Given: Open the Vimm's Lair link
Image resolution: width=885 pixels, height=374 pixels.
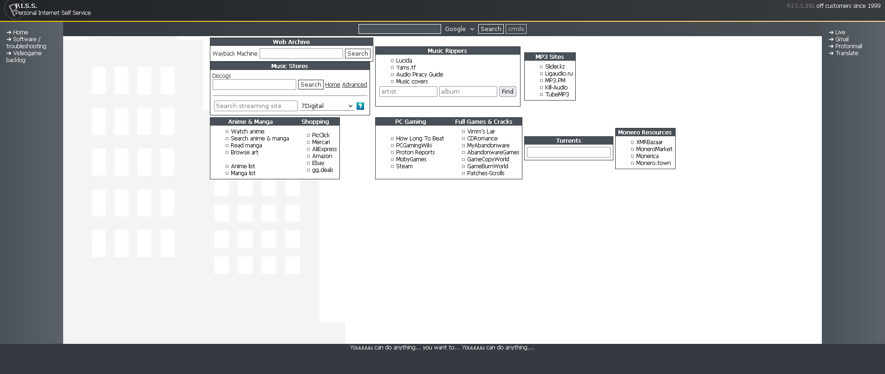Looking at the screenshot, I should click(481, 132).
